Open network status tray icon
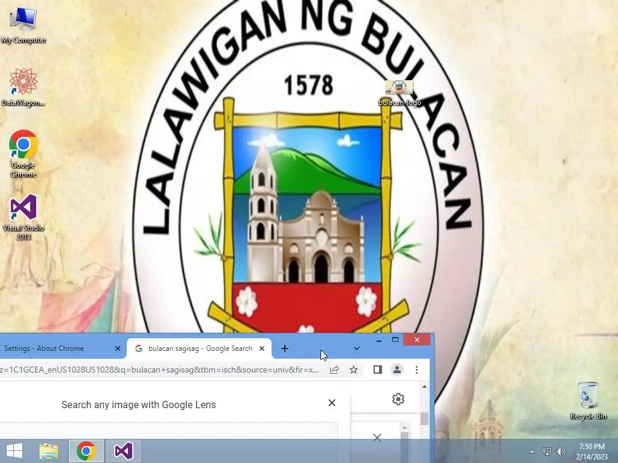This screenshot has height=463, width=618. [x=547, y=452]
